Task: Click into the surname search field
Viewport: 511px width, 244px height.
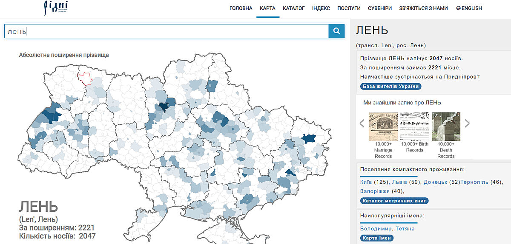Action: pos(166,31)
